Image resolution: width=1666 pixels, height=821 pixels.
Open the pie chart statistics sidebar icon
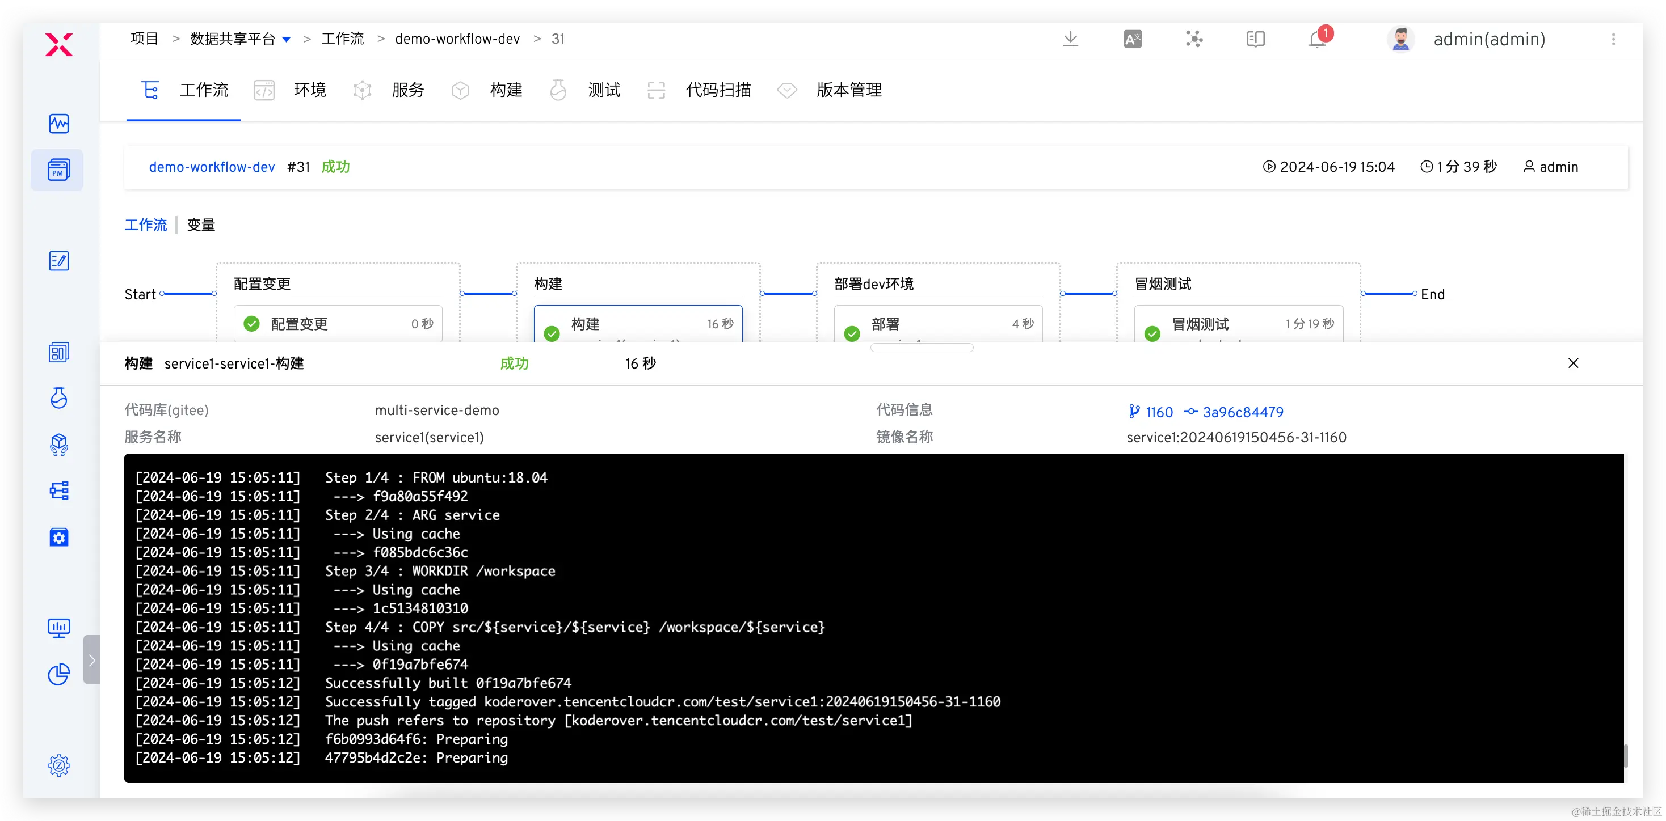click(59, 674)
